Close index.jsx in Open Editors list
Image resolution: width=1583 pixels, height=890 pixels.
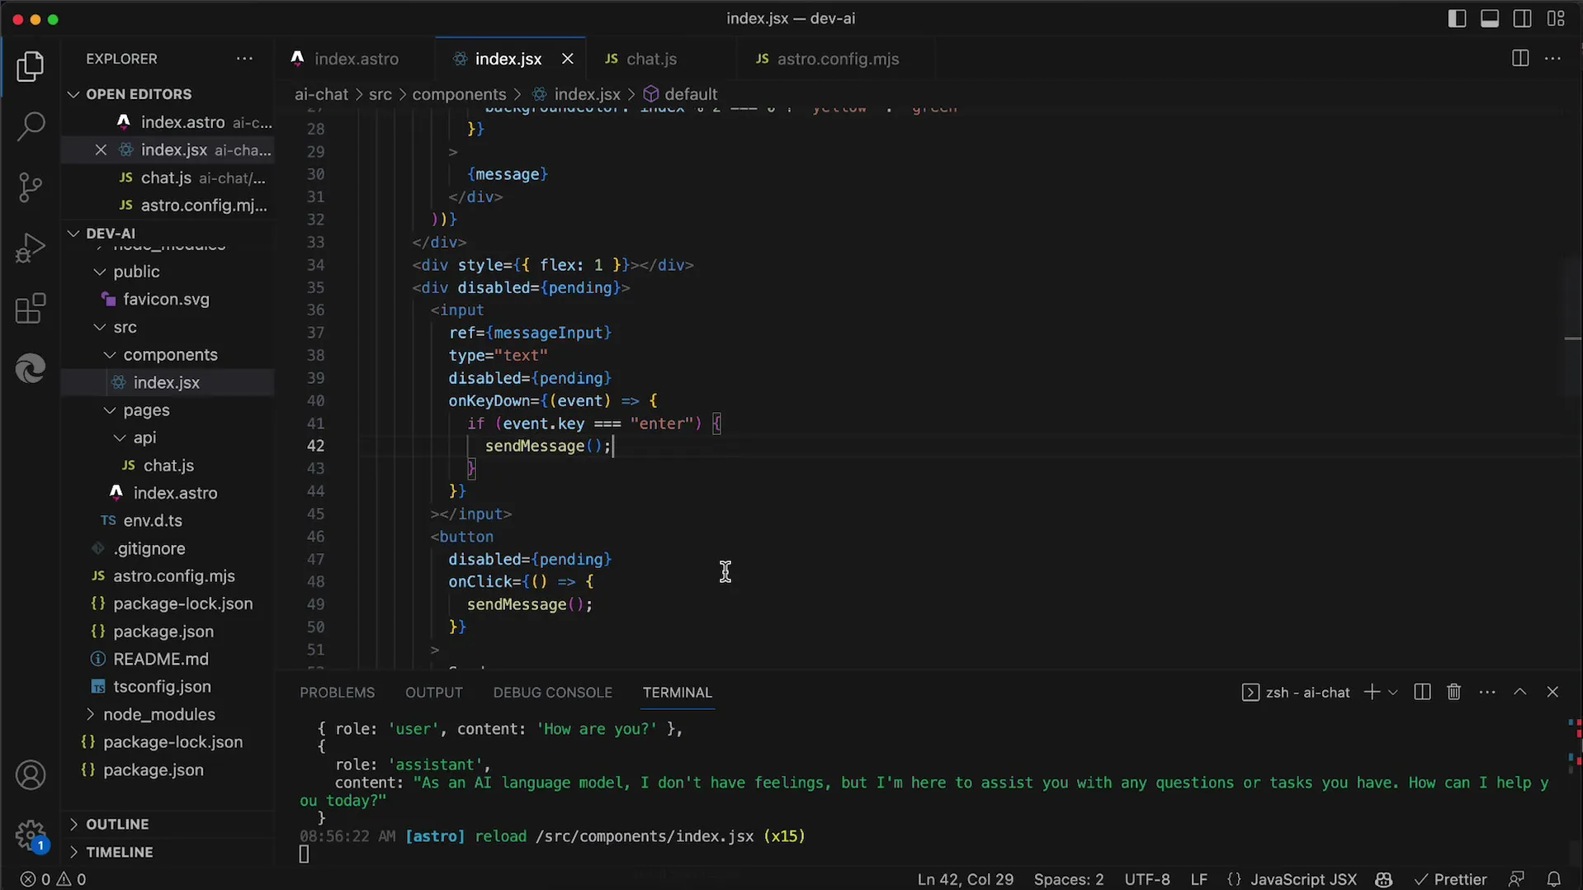click(x=101, y=150)
